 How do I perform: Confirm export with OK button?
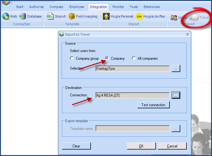pos(141,146)
